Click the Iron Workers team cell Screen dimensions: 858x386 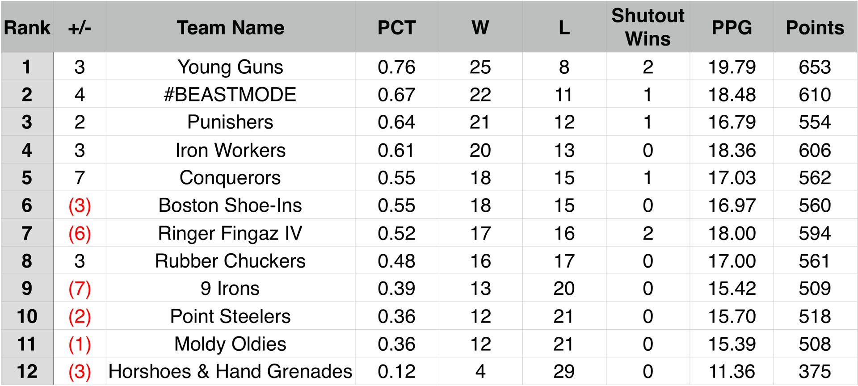coord(230,150)
